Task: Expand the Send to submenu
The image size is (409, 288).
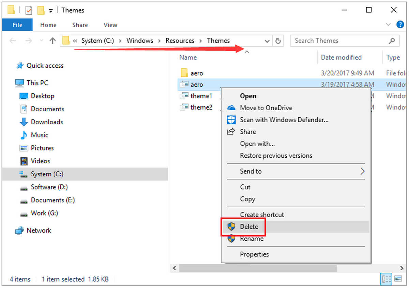Action: 296,171
